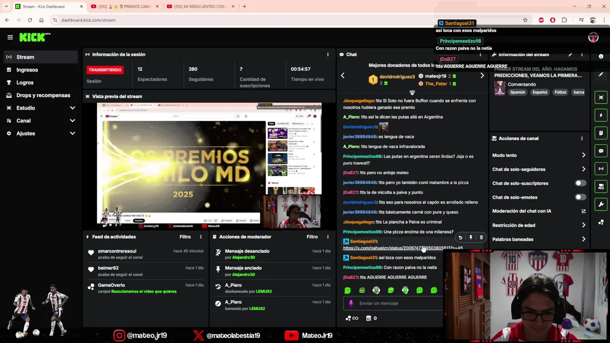Click the Spanish tag chip
The width and height of the screenshot is (610, 343).
click(517, 92)
